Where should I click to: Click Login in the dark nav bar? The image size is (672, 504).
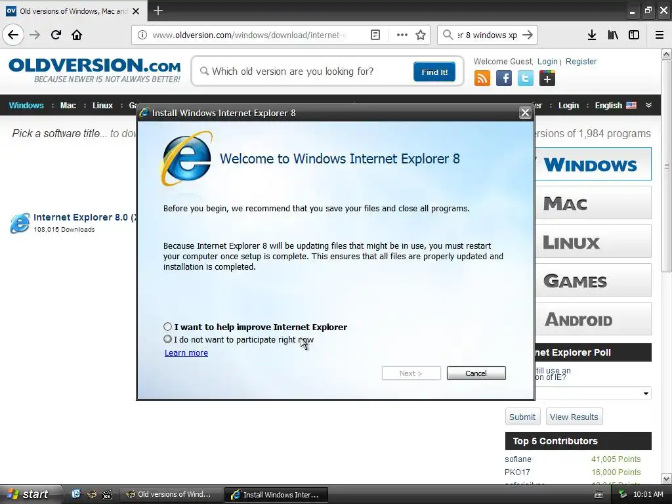(x=568, y=106)
